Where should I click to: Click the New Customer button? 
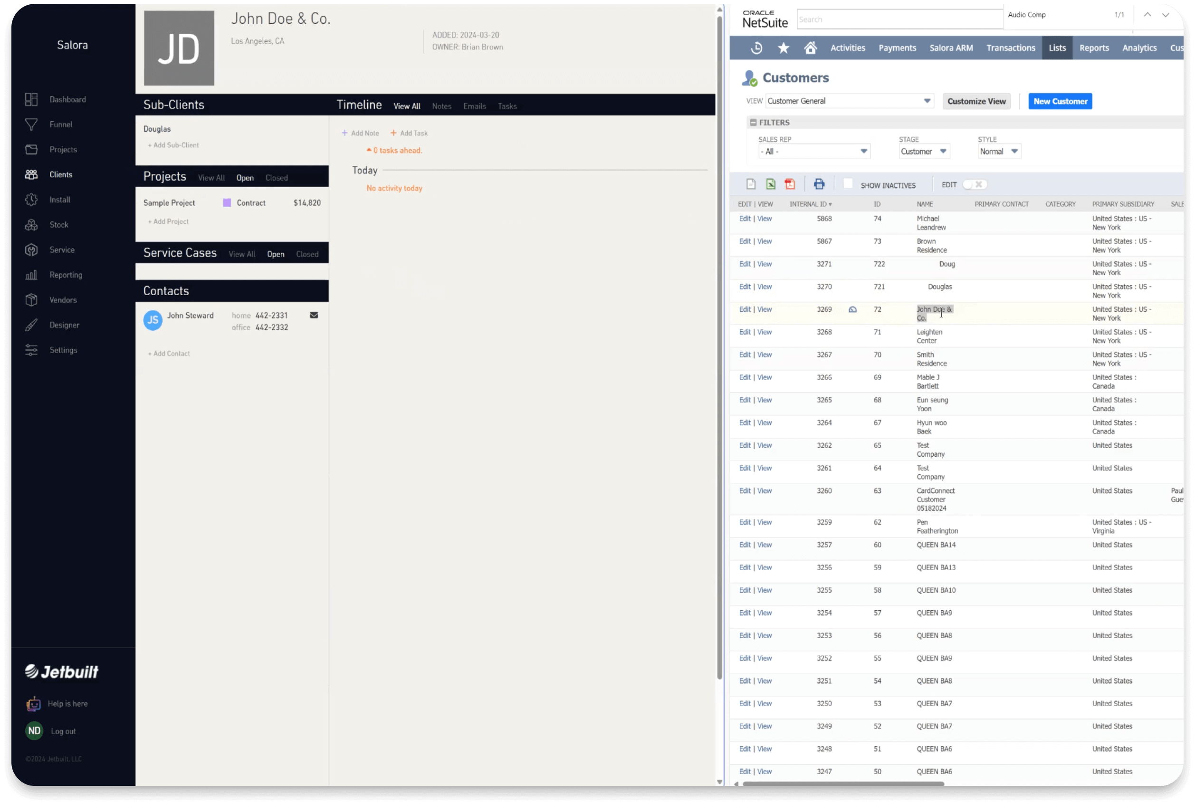pos(1060,101)
